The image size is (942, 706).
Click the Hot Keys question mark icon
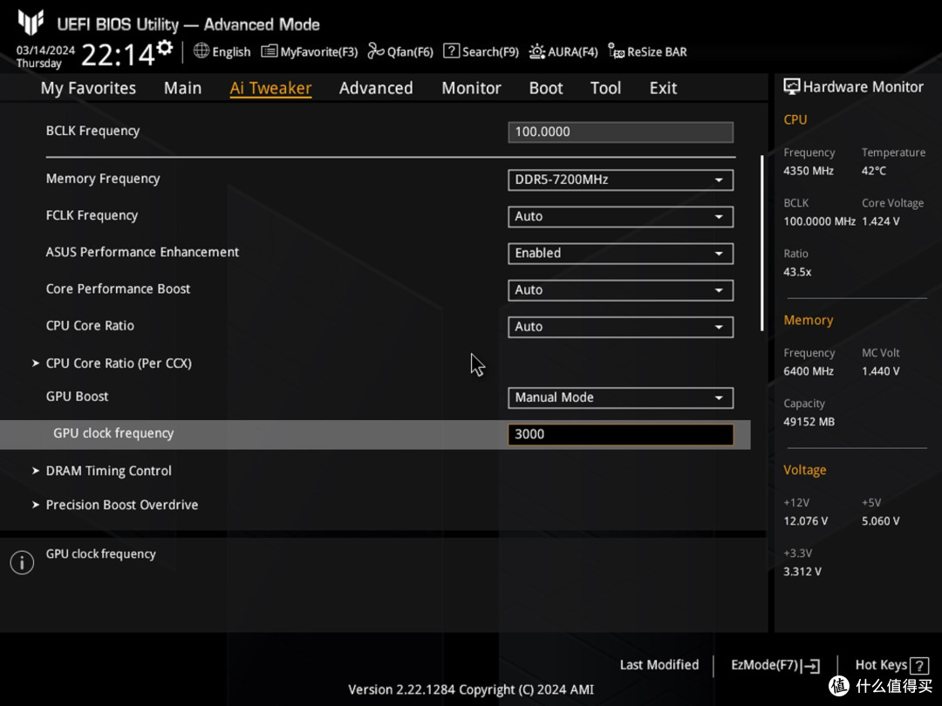pos(918,666)
